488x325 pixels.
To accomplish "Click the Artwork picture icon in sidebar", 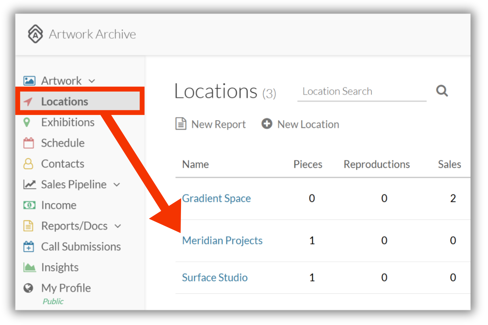I will pos(29,81).
